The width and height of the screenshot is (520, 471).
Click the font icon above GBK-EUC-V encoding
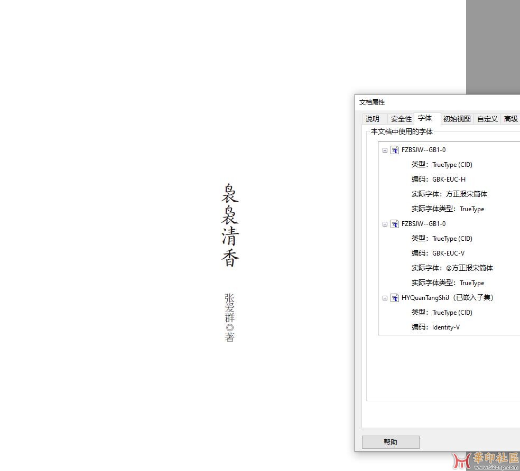click(x=395, y=224)
